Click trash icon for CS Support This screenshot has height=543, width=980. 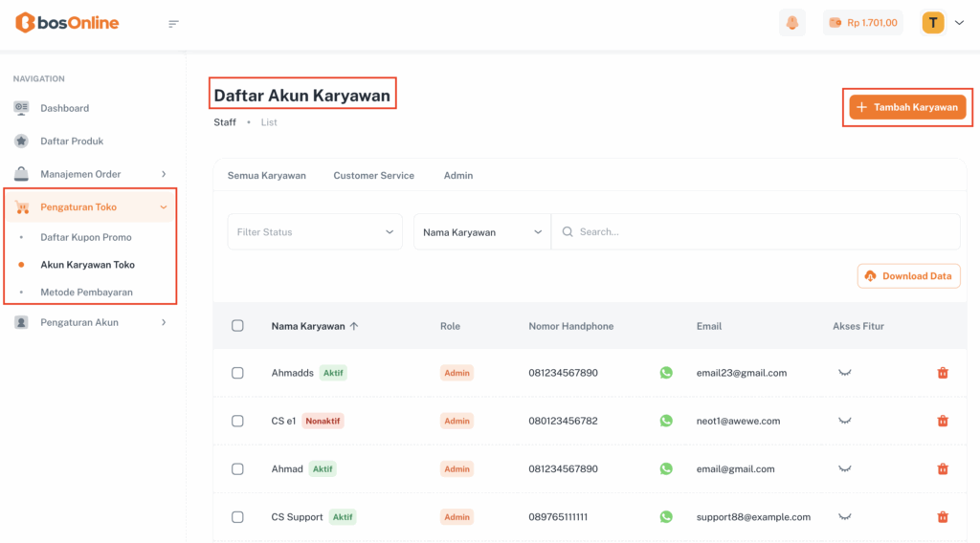click(942, 517)
